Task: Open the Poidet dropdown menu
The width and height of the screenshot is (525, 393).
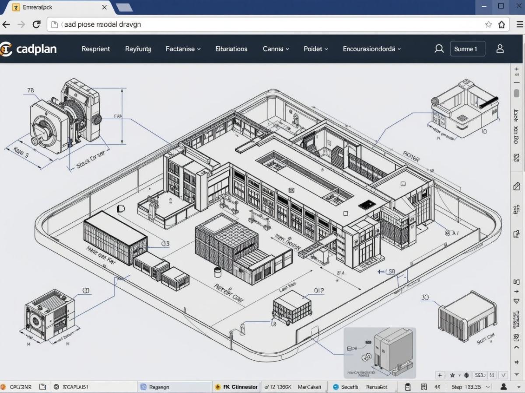Action: click(315, 49)
